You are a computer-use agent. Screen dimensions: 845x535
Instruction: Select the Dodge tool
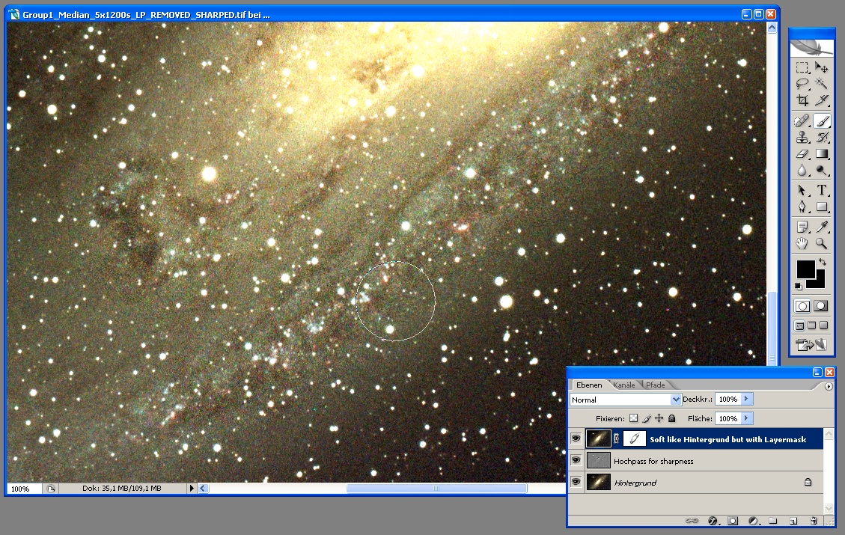click(821, 171)
